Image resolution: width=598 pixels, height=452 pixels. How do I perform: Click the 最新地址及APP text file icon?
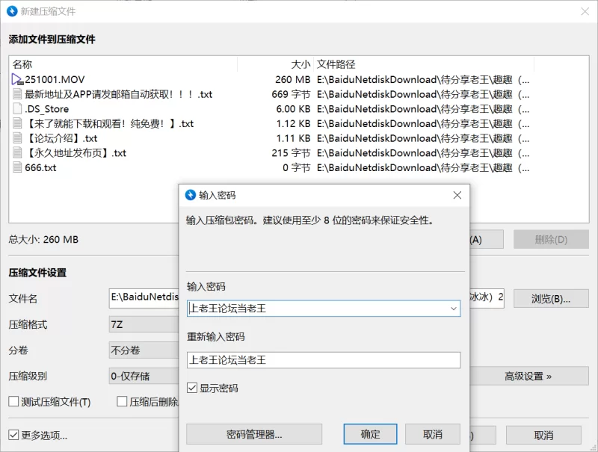tap(18, 94)
